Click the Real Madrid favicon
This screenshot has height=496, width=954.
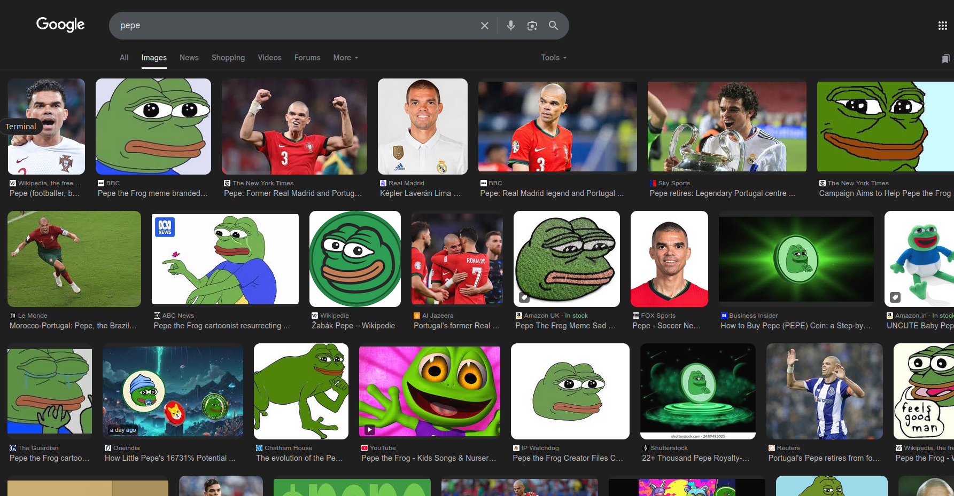coord(383,183)
